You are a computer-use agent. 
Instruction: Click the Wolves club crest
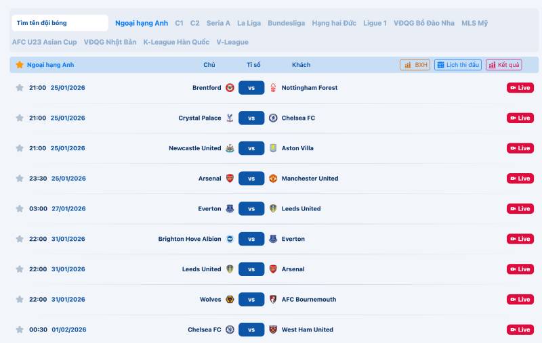pyautogui.click(x=230, y=299)
